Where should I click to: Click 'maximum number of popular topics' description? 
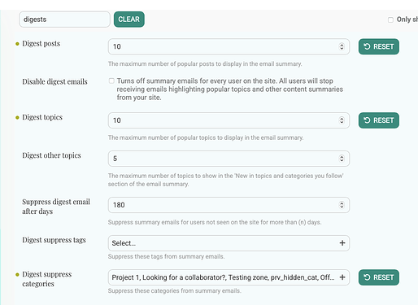tap(206, 137)
